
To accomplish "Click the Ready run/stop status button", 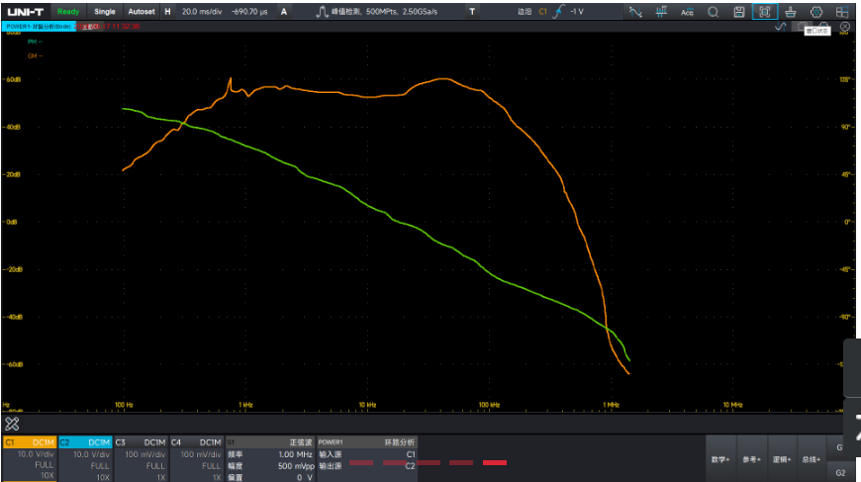I will coord(68,12).
